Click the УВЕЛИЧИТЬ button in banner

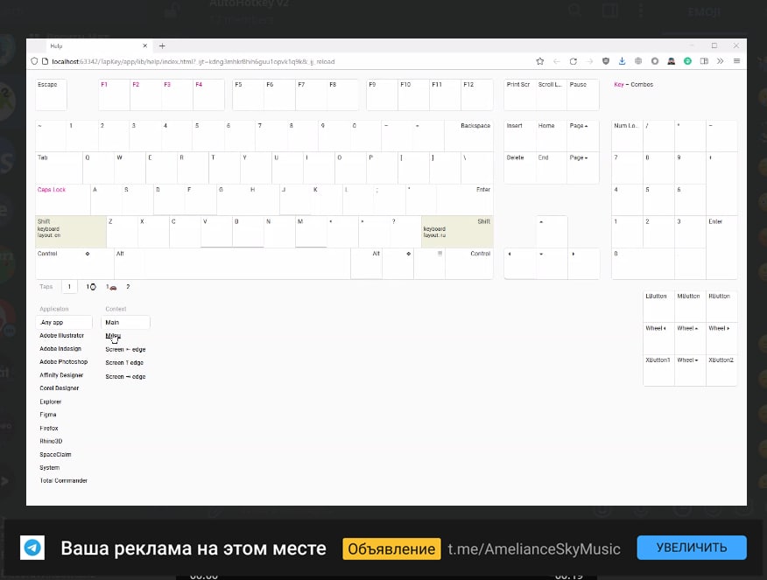(692, 548)
